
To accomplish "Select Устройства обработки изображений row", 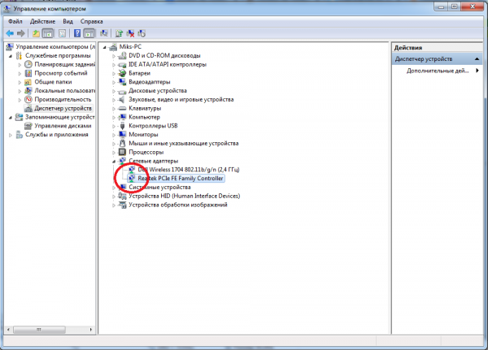I will pyautogui.click(x=178, y=205).
